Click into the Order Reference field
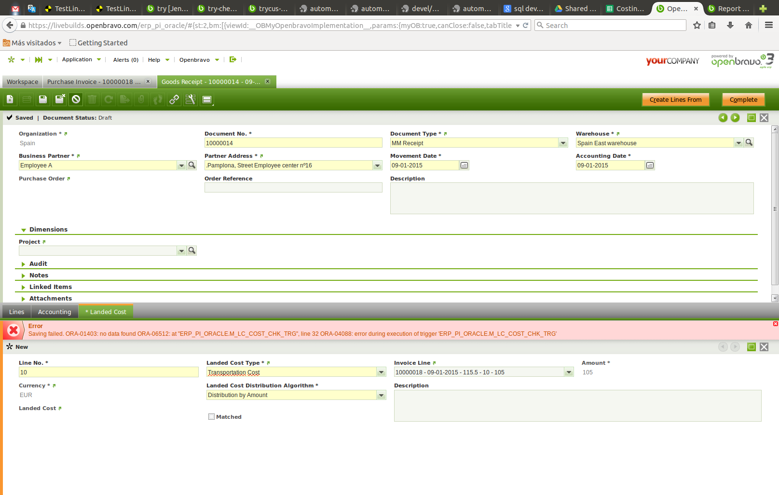Viewport: 779px width, 495px height. 293,188
